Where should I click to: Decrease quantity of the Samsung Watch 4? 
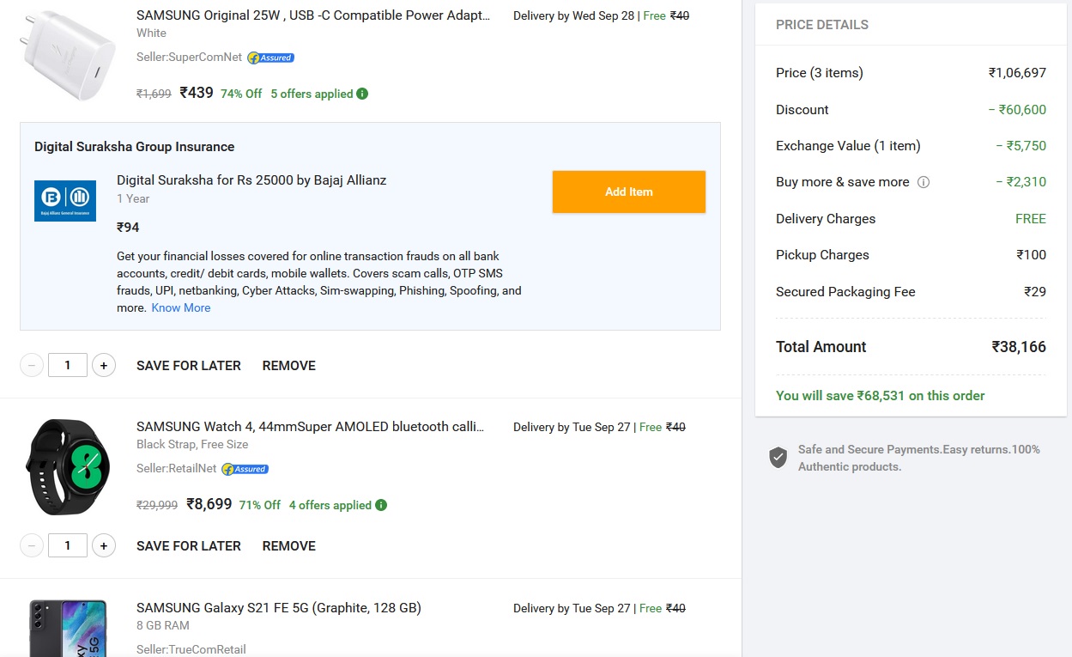[x=32, y=546]
